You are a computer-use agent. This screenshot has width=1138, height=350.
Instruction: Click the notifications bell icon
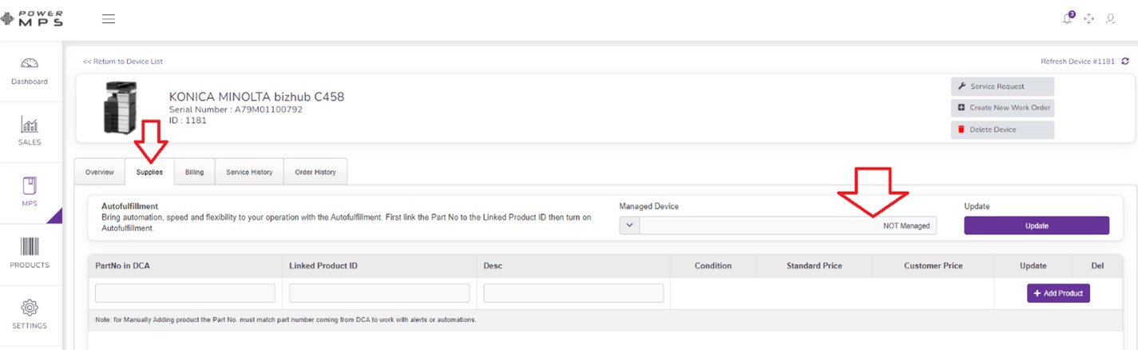pos(1068,18)
